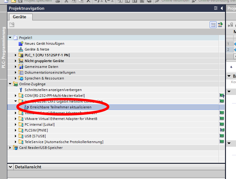Select TeleService Automatische Protokollerkennung entry
Viewport: 236px width, 179px height.
click(x=64, y=142)
